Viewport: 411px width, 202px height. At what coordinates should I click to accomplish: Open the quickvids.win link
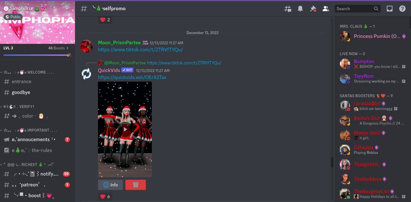[x=132, y=78]
